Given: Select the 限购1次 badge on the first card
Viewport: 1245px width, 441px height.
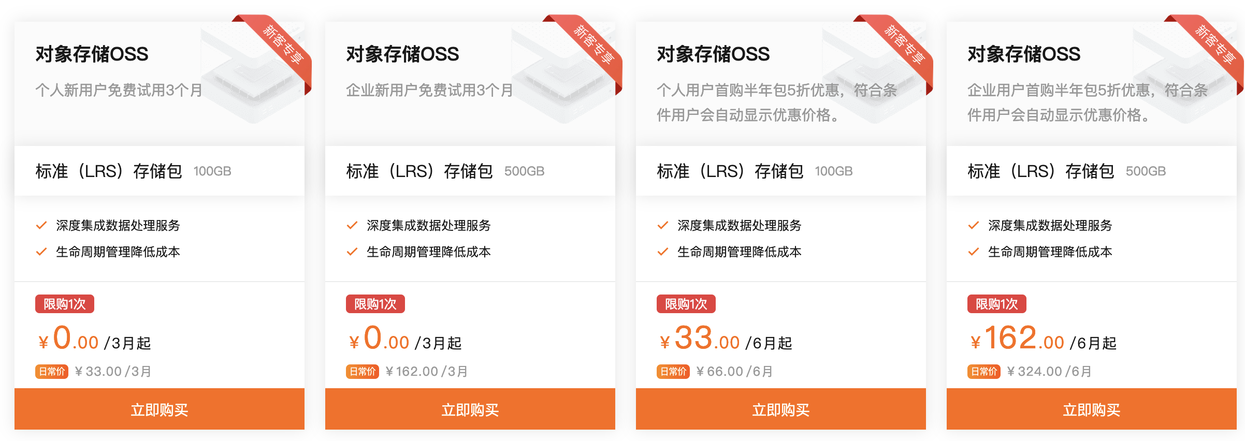Looking at the screenshot, I should click(x=64, y=304).
